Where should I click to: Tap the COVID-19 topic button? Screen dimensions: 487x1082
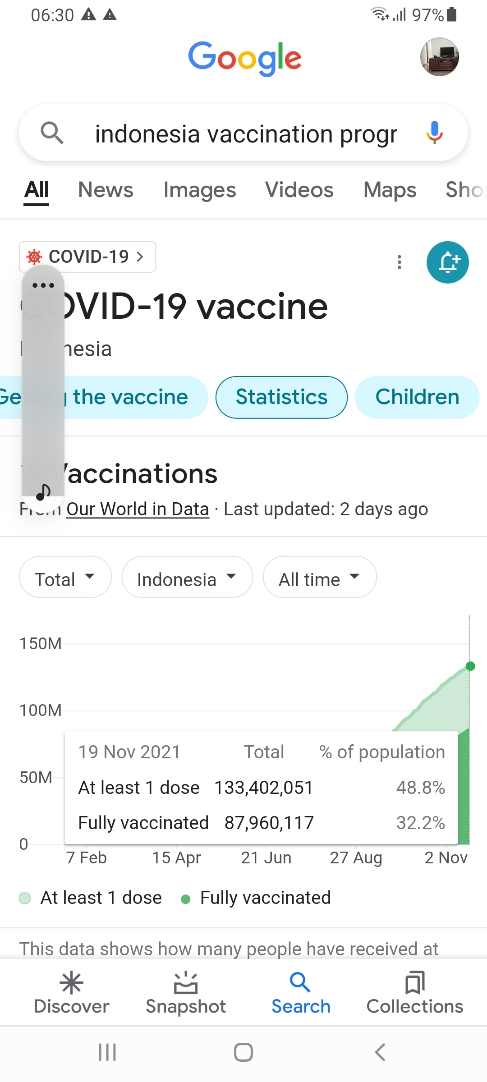[x=87, y=257]
